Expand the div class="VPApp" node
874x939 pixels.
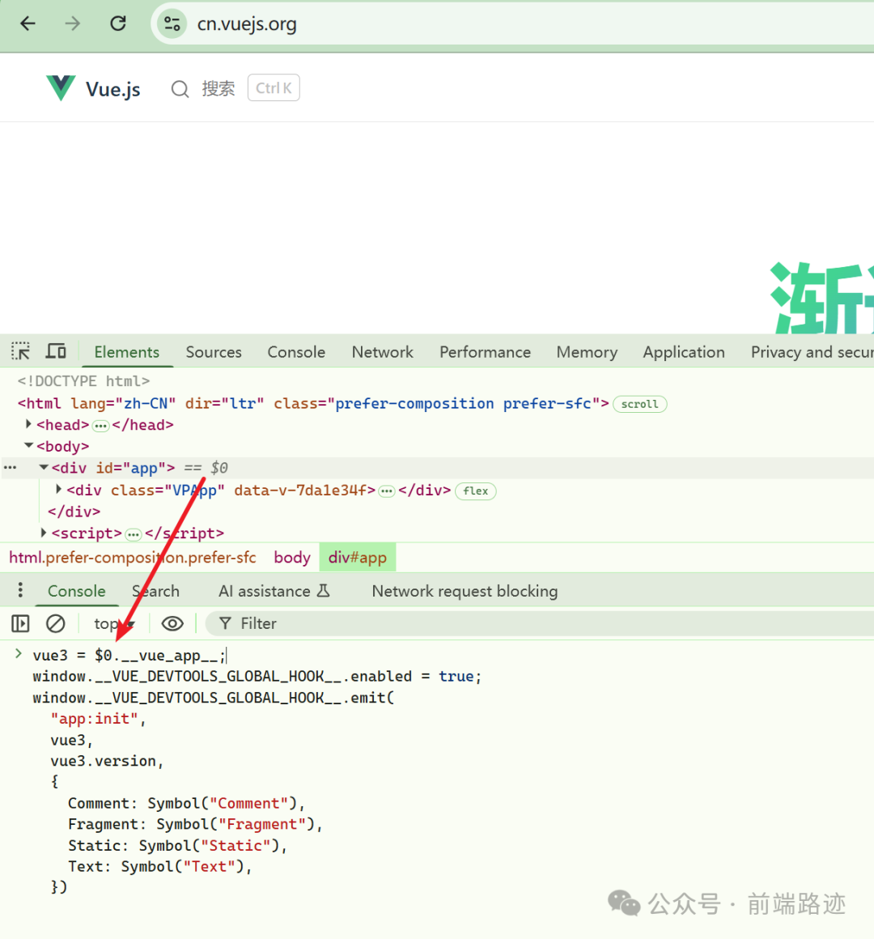pyautogui.click(x=58, y=489)
